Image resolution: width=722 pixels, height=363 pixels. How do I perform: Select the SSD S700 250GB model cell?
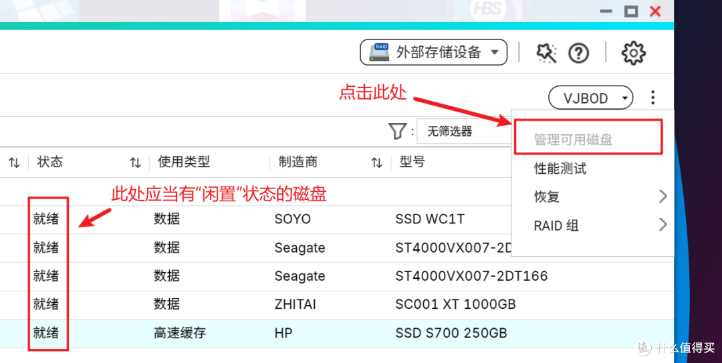tap(451, 333)
